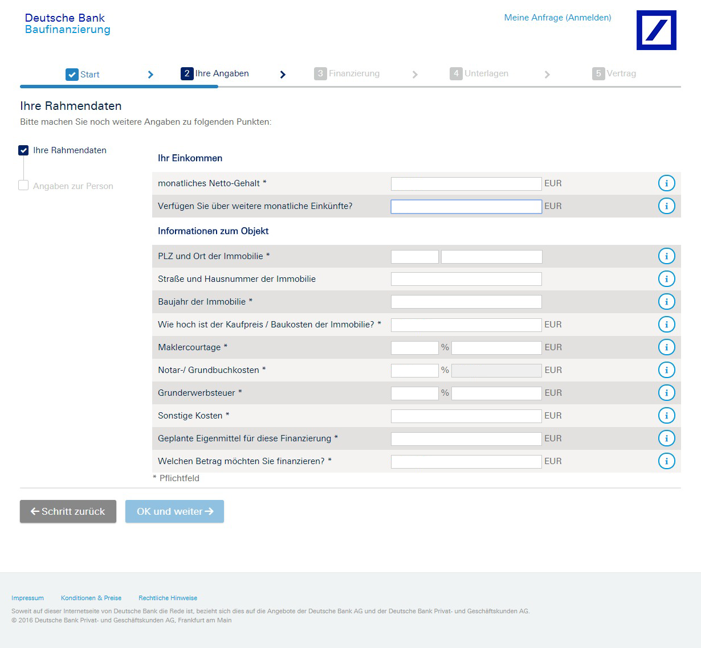The width and height of the screenshot is (701, 648).
Task: Open Konditionen & Preise link
Action: 91,598
